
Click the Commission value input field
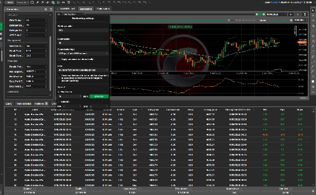pyautogui.click(x=83, y=43)
